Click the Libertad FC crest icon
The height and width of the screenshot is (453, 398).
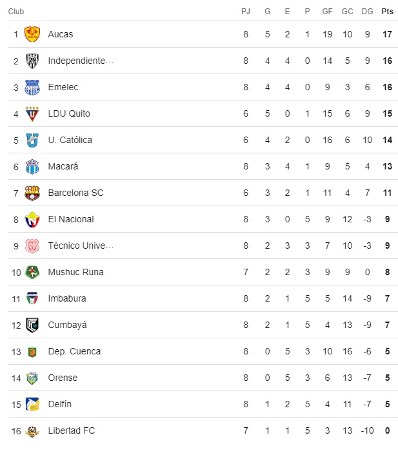coord(32,430)
